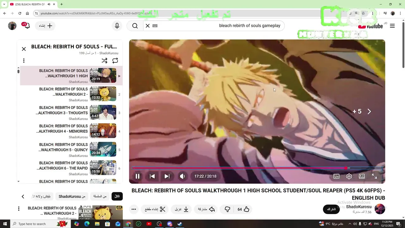Open Walkthrough 6 - The Rapid title
The height and width of the screenshot is (228, 405).
pyautogui.click(x=62, y=166)
